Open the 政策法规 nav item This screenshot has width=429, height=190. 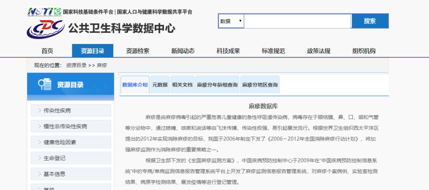click(x=319, y=51)
